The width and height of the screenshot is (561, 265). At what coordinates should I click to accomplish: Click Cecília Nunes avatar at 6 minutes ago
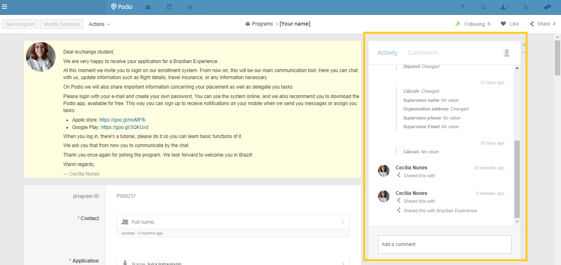tap(384, 196)
